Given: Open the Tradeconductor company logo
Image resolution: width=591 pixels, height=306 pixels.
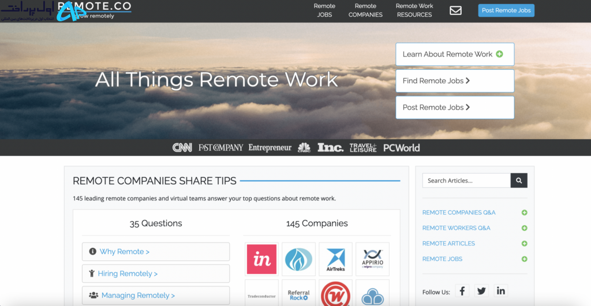Looking at the screenshot, I should [x=261, y=293].
